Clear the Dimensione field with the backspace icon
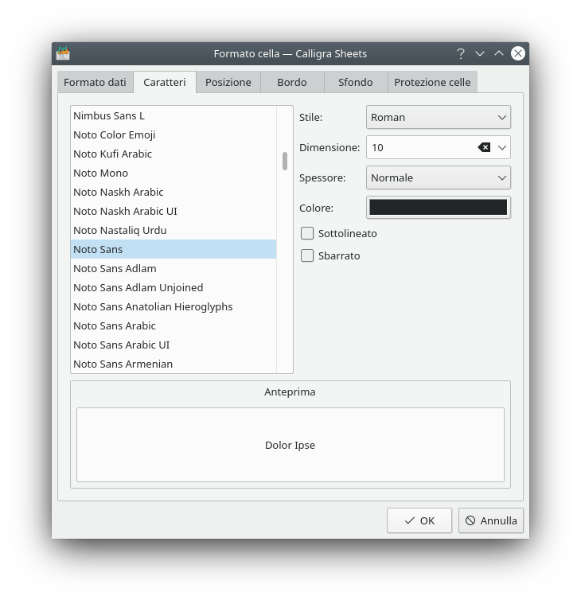The width and height of the screenshot is (581, 600). (x=484, y=147)
